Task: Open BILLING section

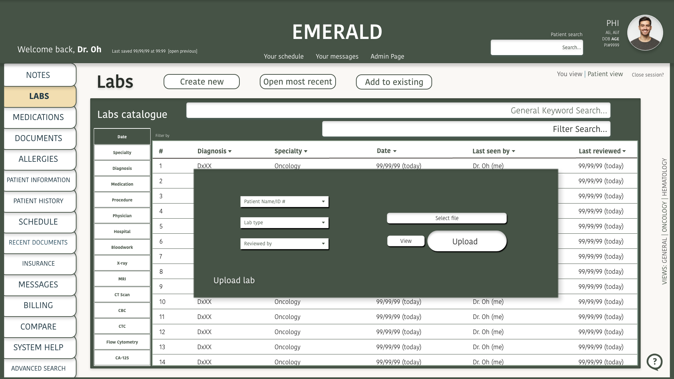Action: point(40,305)
